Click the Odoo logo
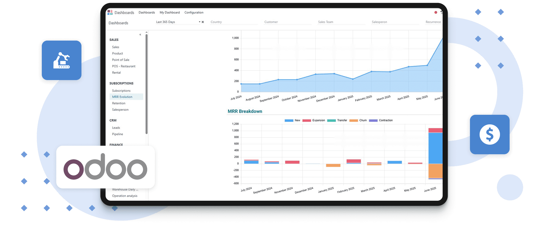This screenshot has width=549, height=225. click(x=105, y=167)
